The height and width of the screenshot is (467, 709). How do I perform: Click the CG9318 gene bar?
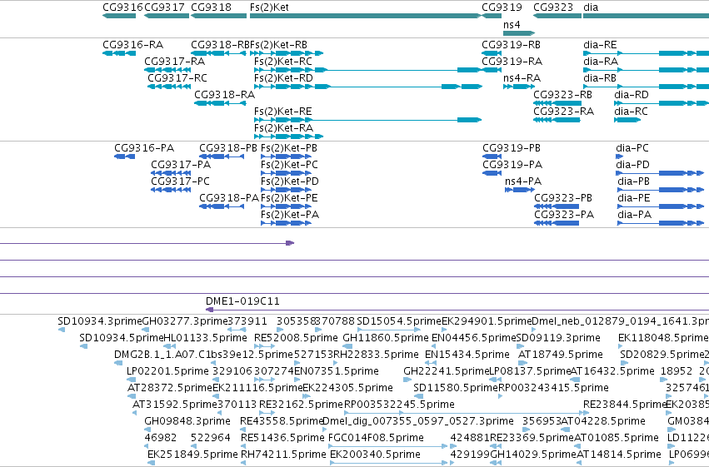pos(219,16)
